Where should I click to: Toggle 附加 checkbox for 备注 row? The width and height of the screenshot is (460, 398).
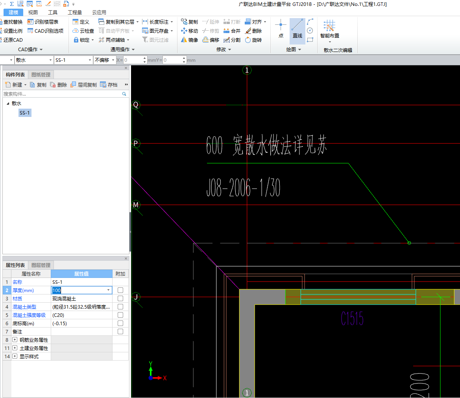tap(120, 331)
